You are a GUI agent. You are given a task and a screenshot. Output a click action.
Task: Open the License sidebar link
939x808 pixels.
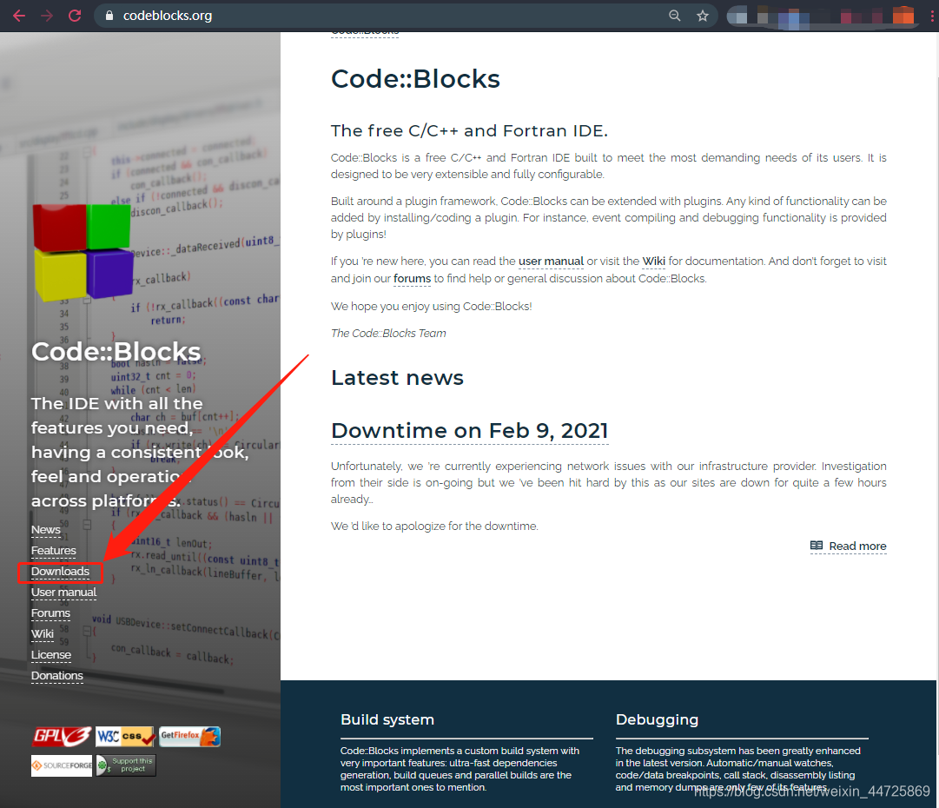click(x=51, y=655)
